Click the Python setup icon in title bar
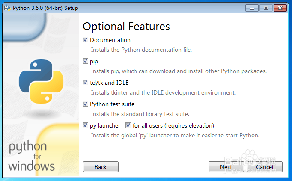This screenshot has width=292, height=181. pyautogui.click(x=7, y=8)
